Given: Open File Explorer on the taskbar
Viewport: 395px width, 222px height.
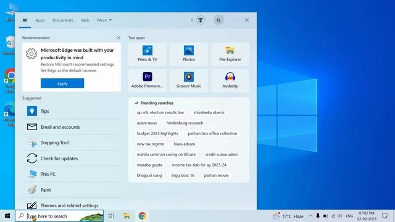Looking at the screenshot, I should pyautogui.click(x=127, y=216).
